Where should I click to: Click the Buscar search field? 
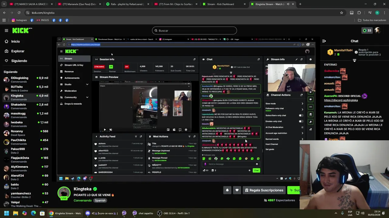(x=194, y=31)
